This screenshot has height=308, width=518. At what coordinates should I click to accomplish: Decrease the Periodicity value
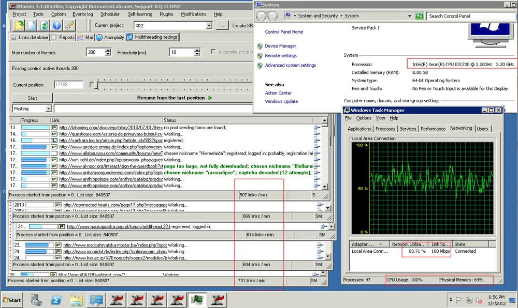coord(197,54)
